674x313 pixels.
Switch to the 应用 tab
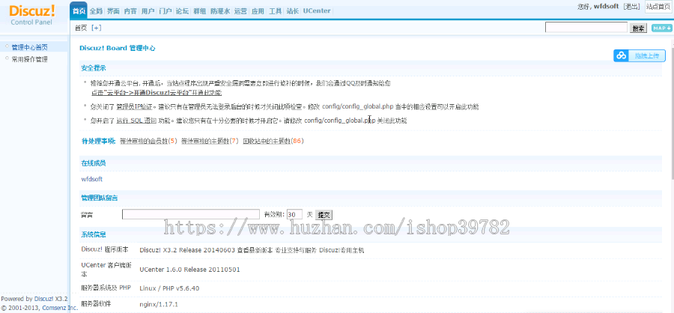click(258, 11)
